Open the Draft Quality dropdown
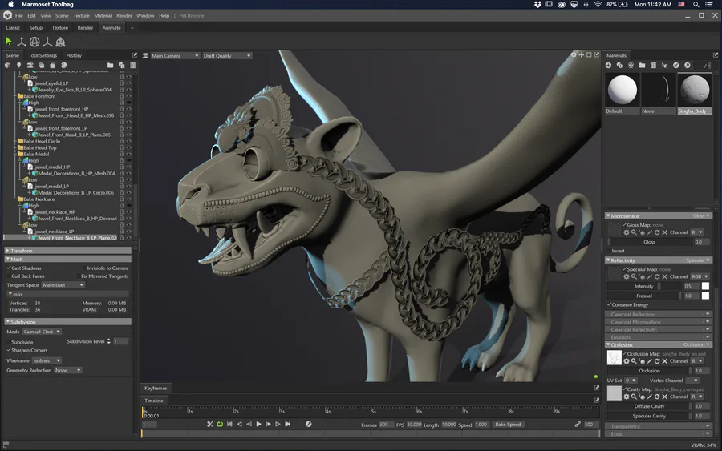Image resolution: width=722 pixels, height=451 pixels. point(227,55)
